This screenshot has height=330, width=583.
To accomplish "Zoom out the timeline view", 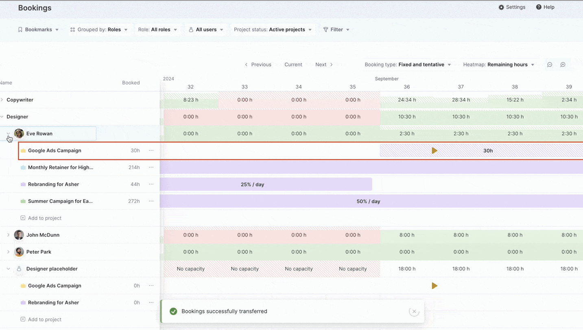I will click(x=550, y=65).
